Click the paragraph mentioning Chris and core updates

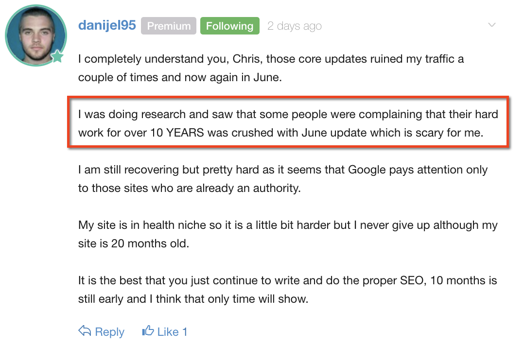(271, 68)
